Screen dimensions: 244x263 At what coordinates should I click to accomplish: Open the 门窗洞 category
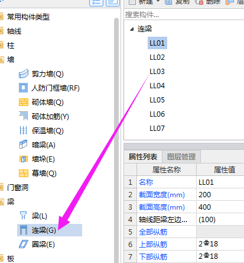pos(18,187)
